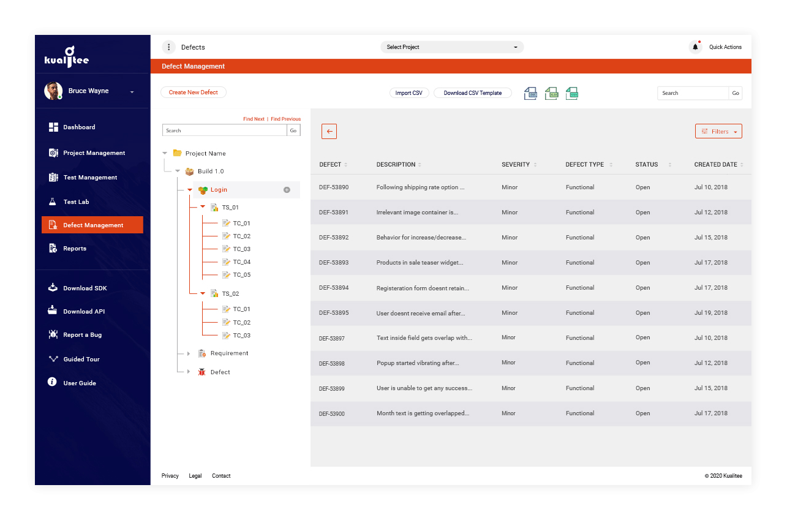Export defects as DOC file

530,93
